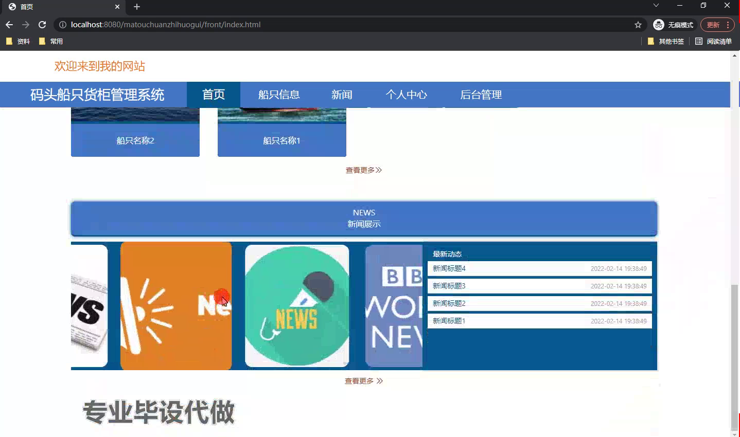Open the 船只信息 navigation item

(x=279, y=95)
